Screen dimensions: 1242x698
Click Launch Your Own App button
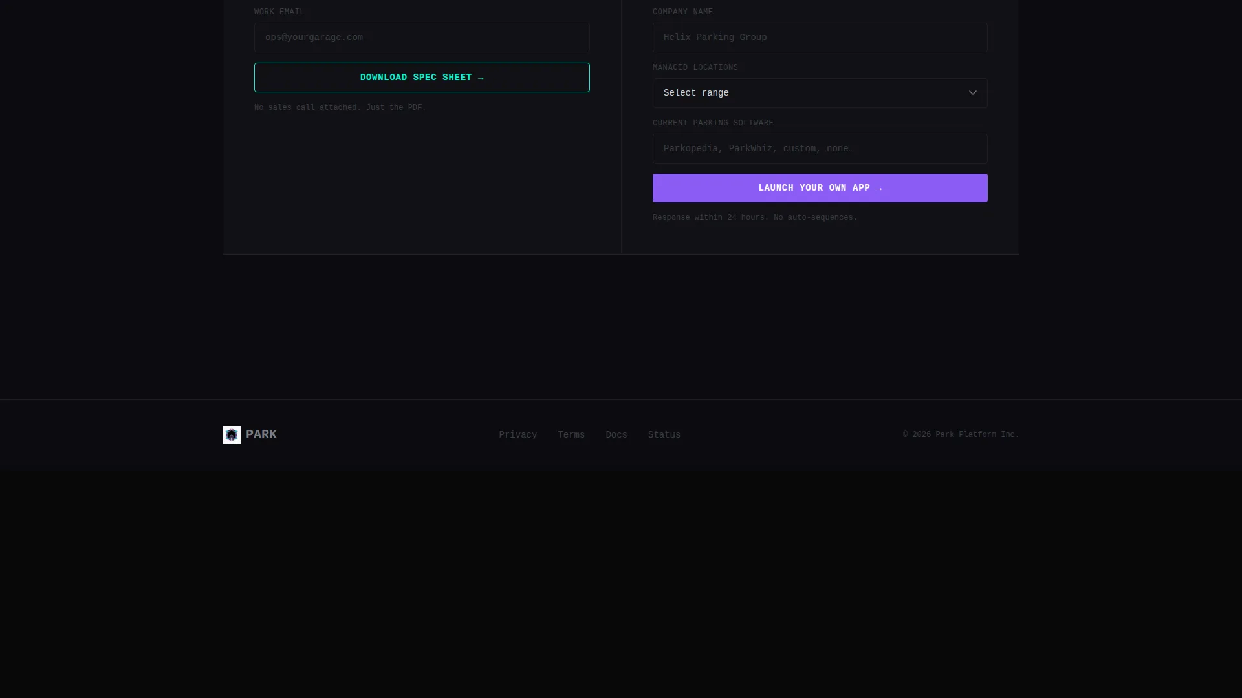point(820,188)
